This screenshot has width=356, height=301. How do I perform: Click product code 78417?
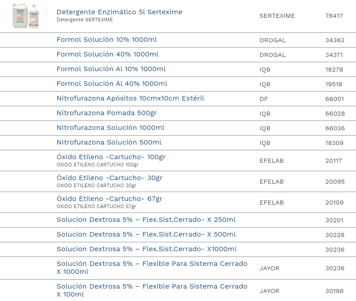334,16
